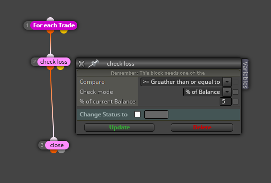
Task: Click the Remember reminder text line
Action: click(x=158, y=73)
